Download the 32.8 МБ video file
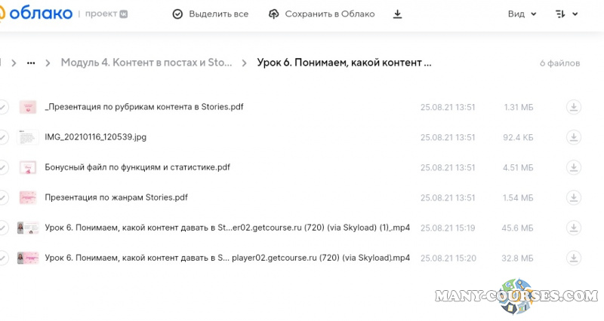 [573, 258]
